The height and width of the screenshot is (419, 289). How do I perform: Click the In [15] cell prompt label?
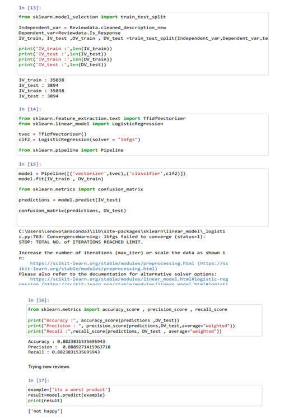point(30,164)
